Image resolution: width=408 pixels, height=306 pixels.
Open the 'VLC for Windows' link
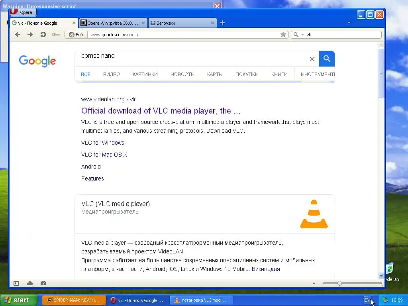(x=102, y=143)
